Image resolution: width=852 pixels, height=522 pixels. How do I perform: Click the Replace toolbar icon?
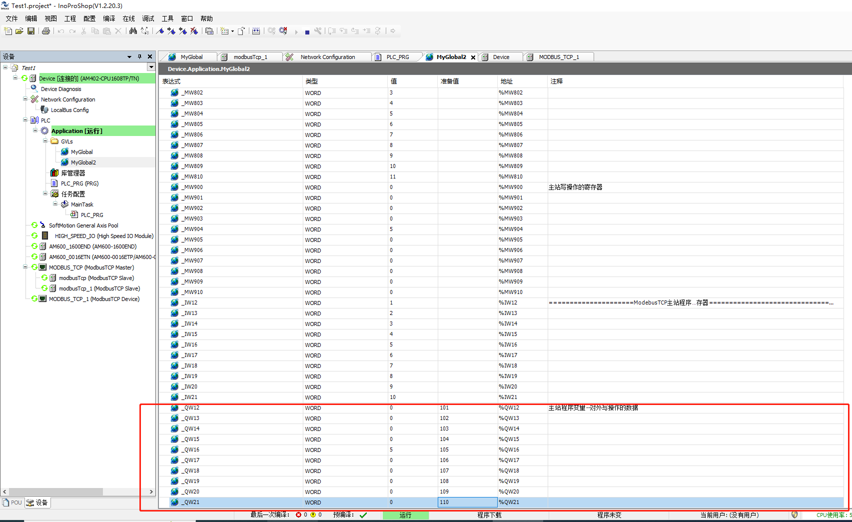(145, 31)
